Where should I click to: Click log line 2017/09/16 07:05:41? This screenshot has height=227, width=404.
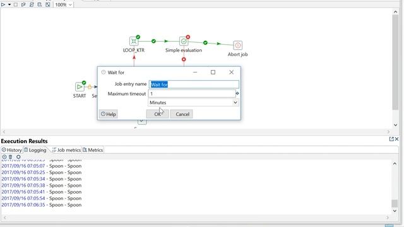[x=42, y=192]
